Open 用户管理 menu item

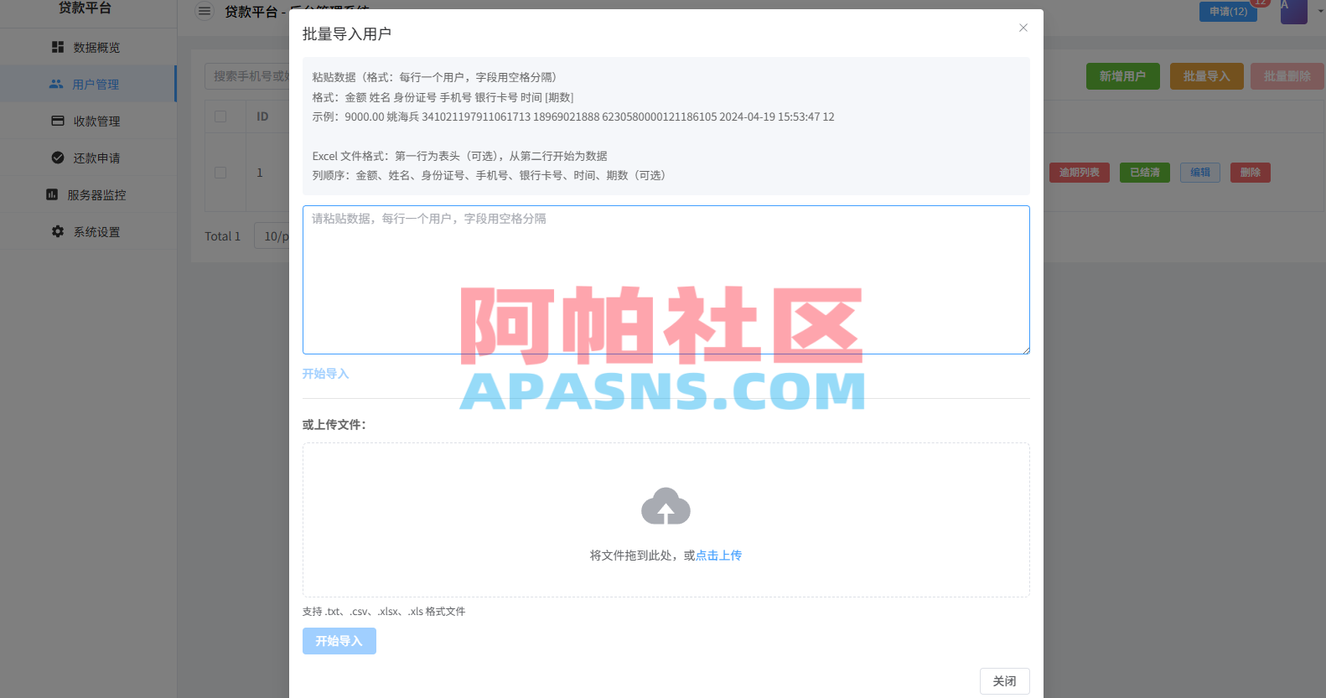click(88, 84)
